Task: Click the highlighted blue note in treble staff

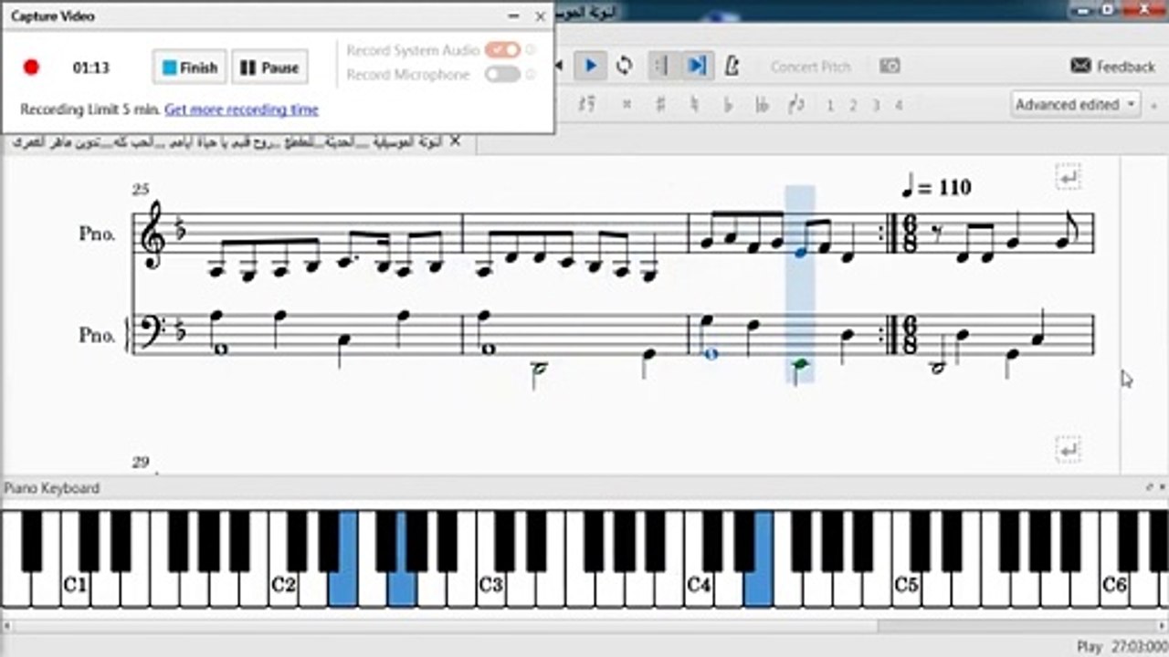Action: [801, 253]
